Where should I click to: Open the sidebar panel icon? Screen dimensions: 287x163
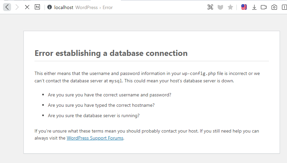[x=284, y=7]
